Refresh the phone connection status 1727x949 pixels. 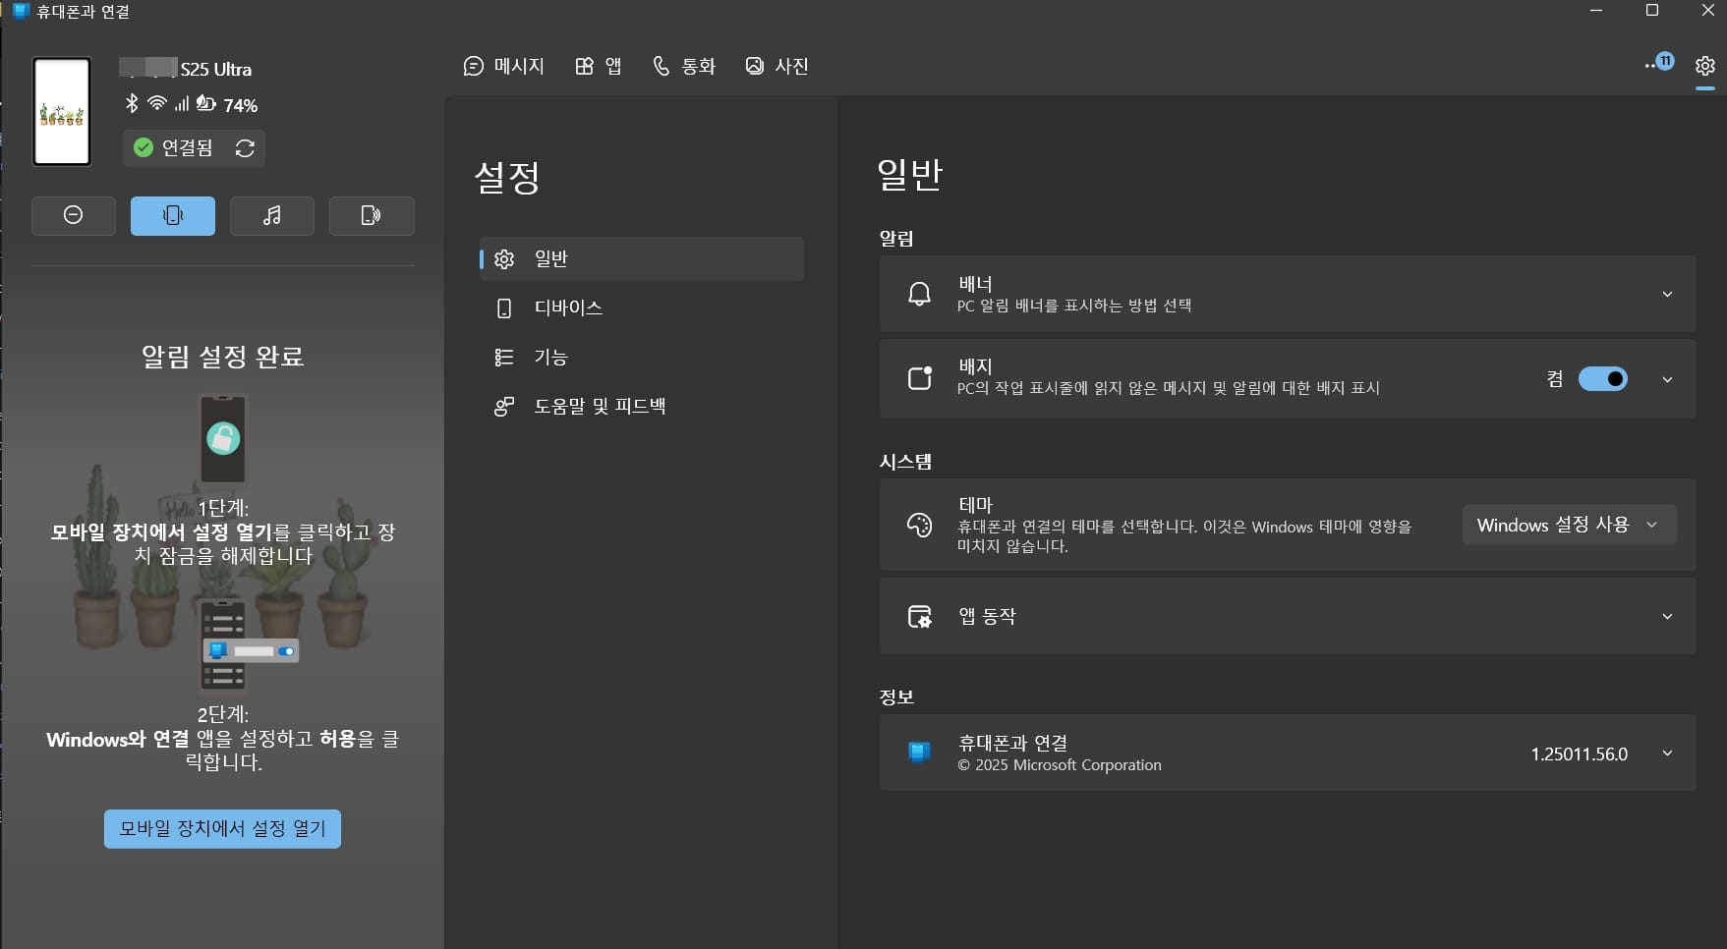pyautogui.click(x=244, y=148)
